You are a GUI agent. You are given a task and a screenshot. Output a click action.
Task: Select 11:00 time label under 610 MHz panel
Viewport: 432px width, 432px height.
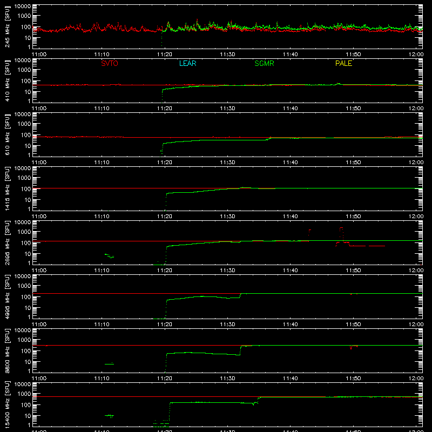coord(39,163)
